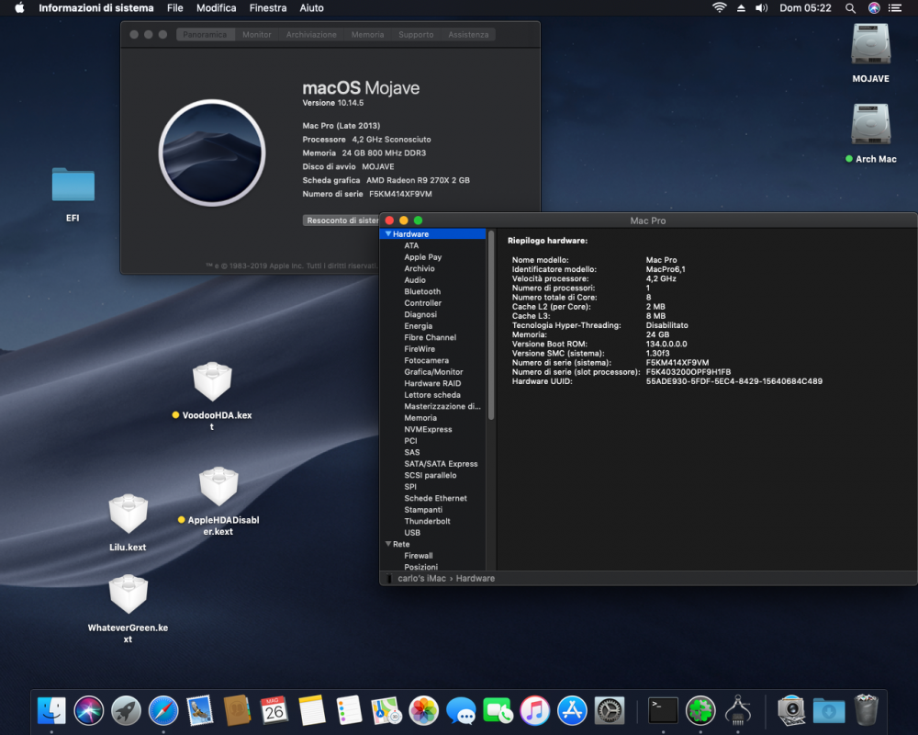Open the File menu
Screen dimensions: 918x735
pos(174,8)
